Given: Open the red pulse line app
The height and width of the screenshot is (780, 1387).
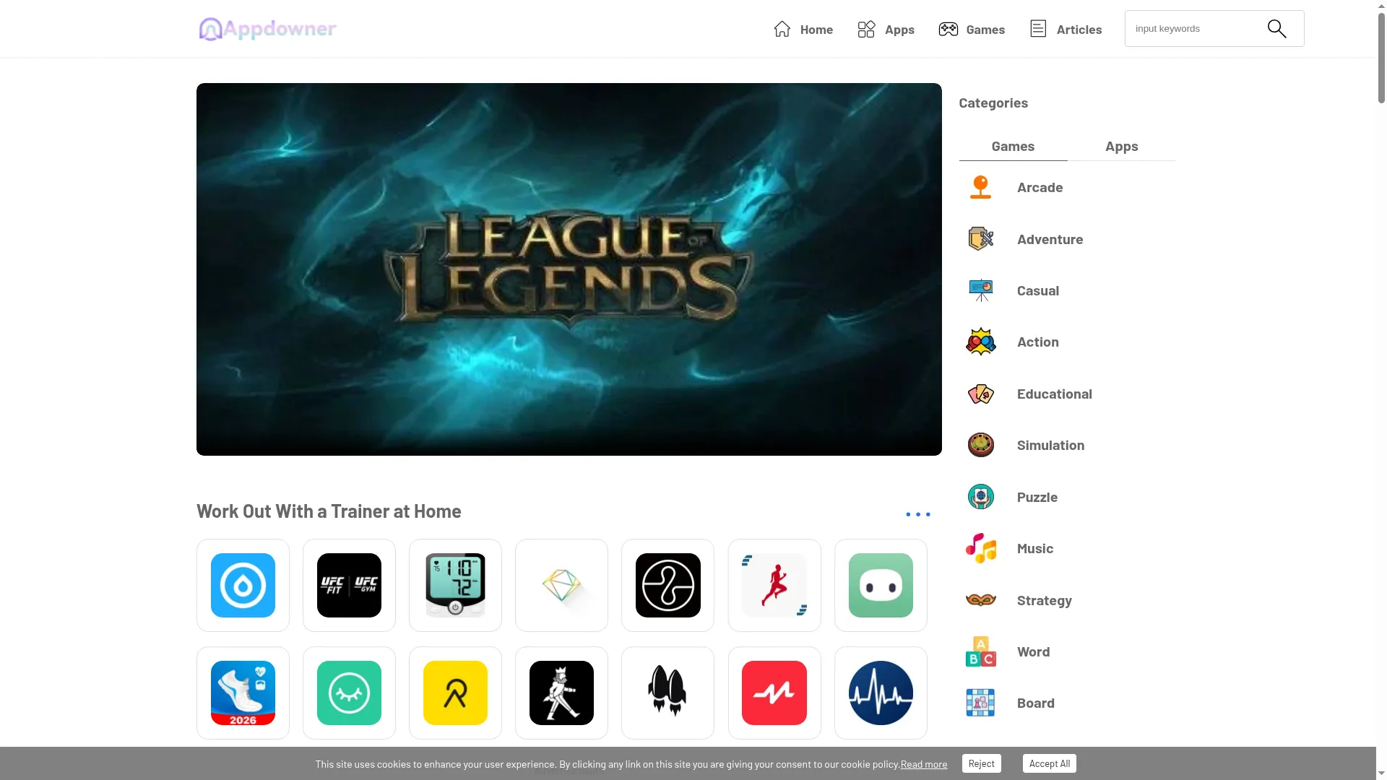Looking at the screenshot, I should coord(774,693).
